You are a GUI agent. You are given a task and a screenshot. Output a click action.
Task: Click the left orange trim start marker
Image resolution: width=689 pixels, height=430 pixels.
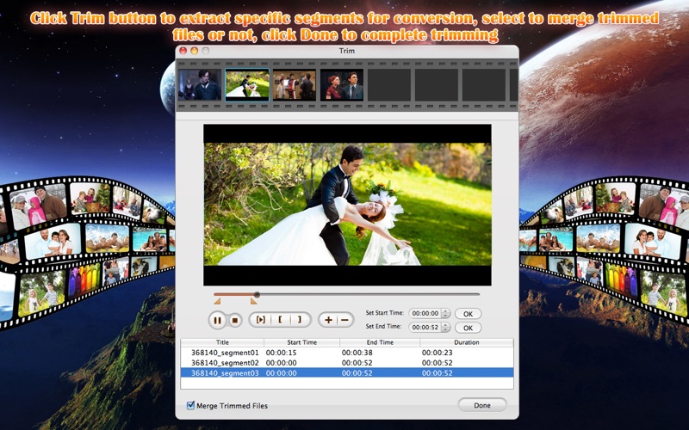[217, 301]
